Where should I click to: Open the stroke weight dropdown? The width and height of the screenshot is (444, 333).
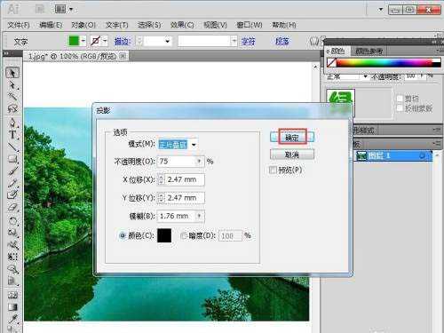168,41
